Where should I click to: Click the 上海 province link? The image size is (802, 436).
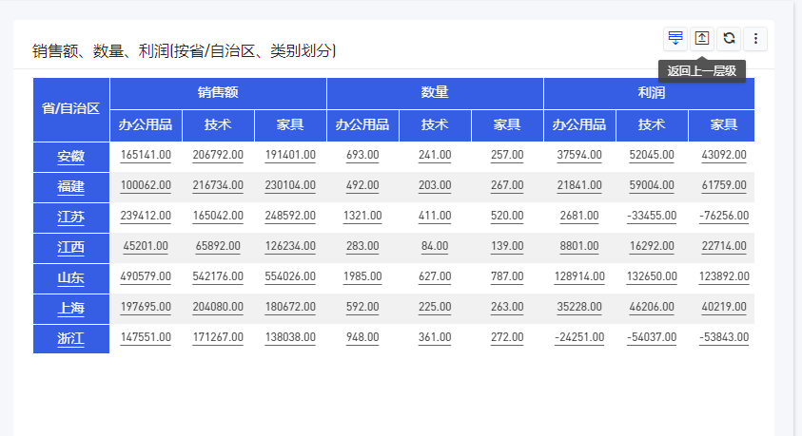click(71, 308)
